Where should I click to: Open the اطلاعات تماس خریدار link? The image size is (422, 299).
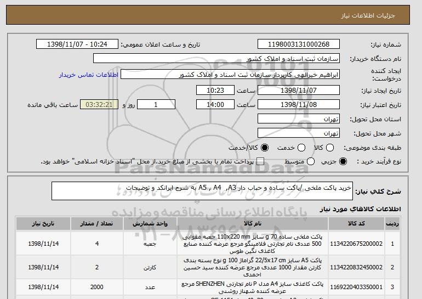tap(89, 75)
